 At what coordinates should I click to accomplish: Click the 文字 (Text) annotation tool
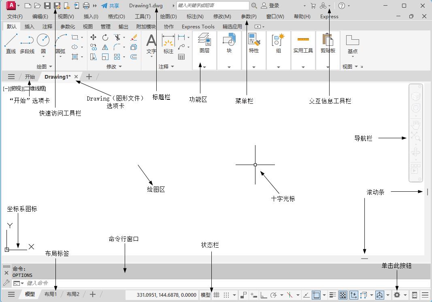(151, 44)
